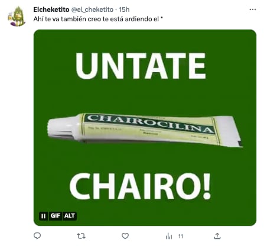Screen dimensions: 264x246
Task: Repost the tweet using retweet icon
Action: point(81,236)
